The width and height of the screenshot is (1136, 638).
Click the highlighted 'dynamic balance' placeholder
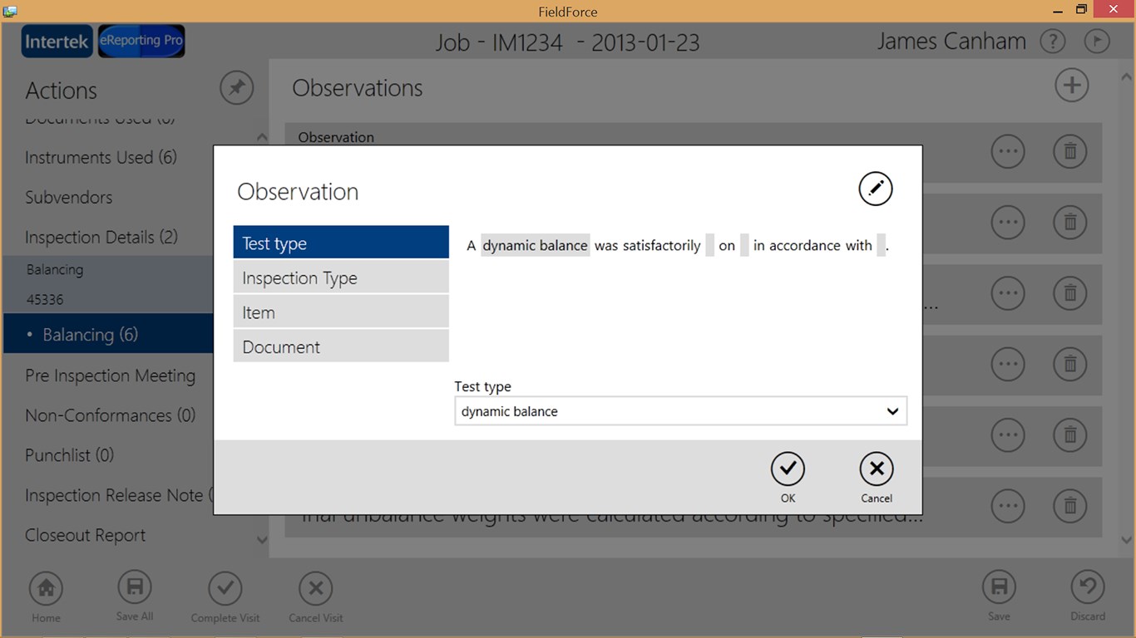click(535, 245)
